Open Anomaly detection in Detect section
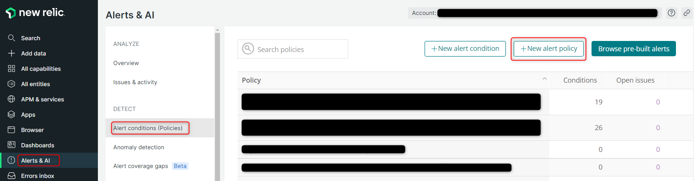This screenshot has width=694, height=181. pos(139,147)
